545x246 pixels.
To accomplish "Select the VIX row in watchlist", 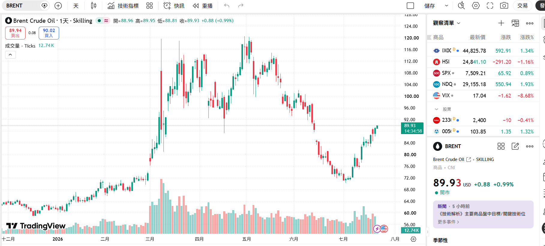I will coord(483,96).
